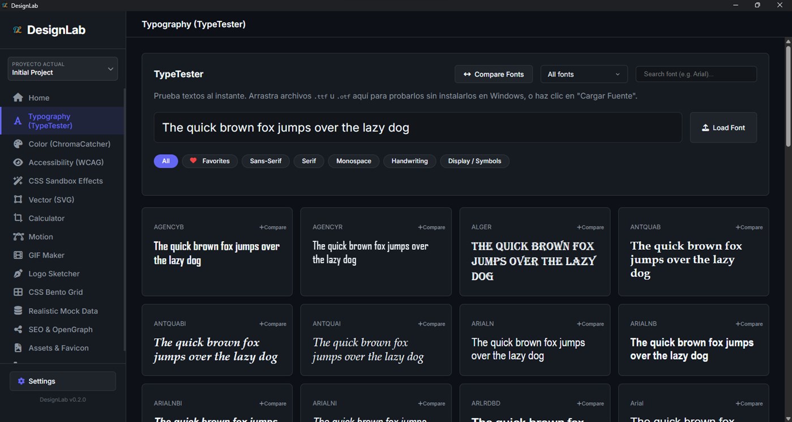Select the Typography letter A icon
Image resolution: width=792 pixels, height=422 pixels.
18,121
